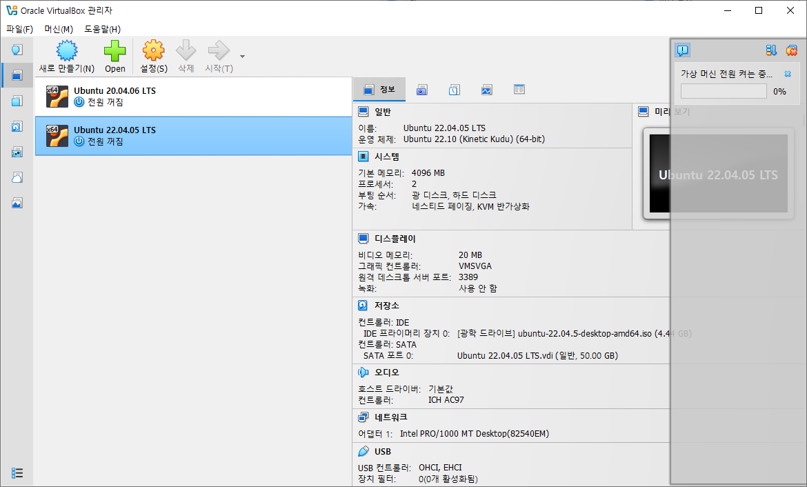Screen dimensions: 807x487
Task: Click the 시스템 chip icon
Action: coord(363,157)
